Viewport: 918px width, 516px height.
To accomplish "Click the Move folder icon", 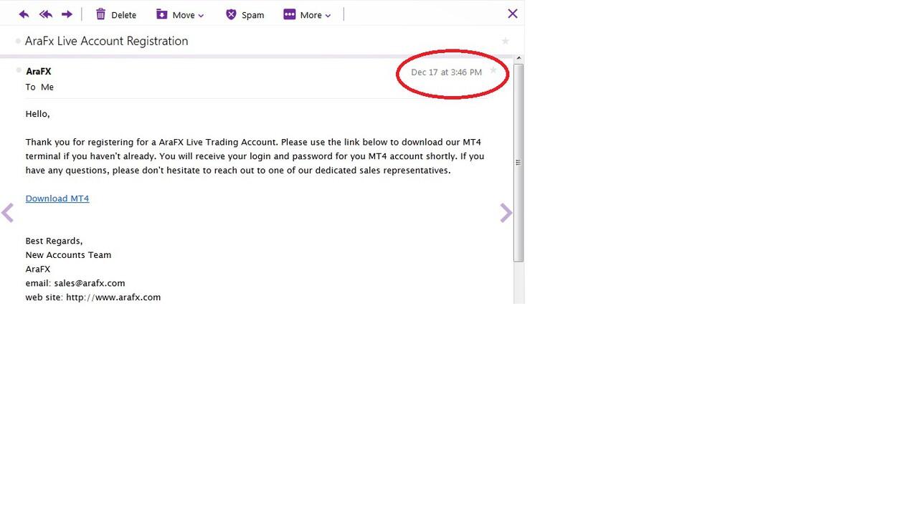I will click(161, 14).
